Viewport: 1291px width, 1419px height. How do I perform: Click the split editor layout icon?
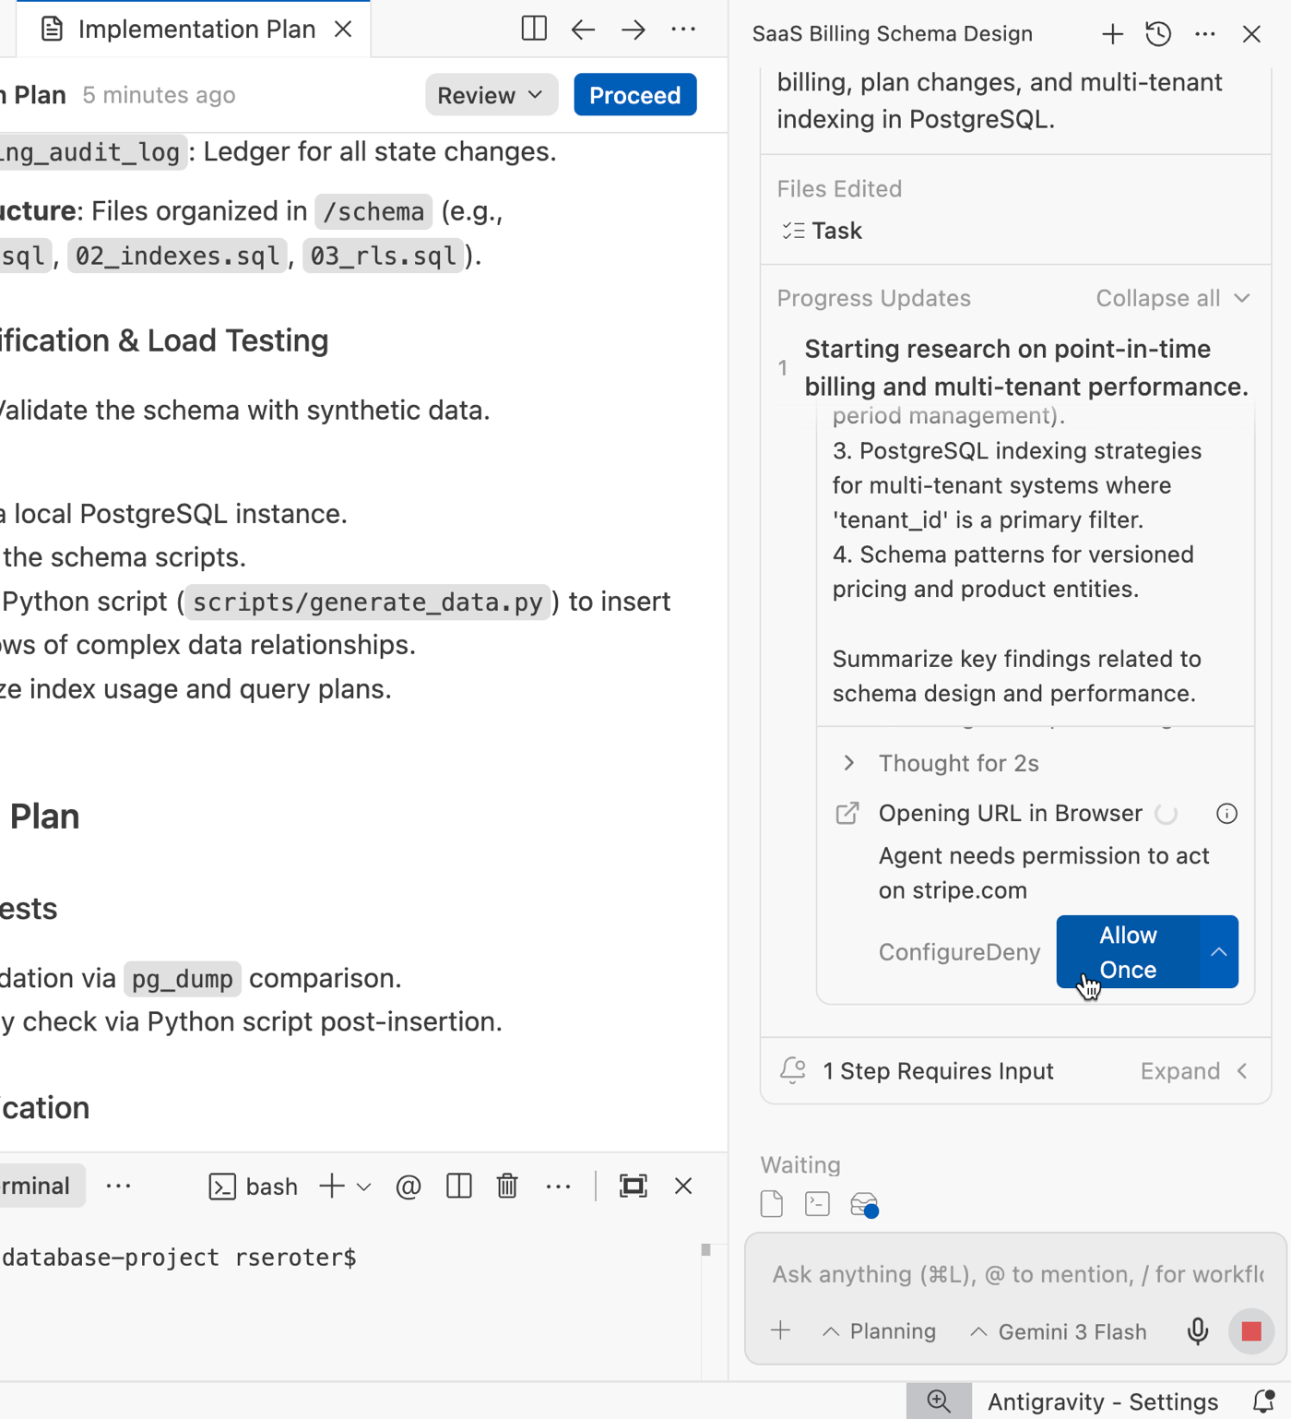[x=534, y=29]
